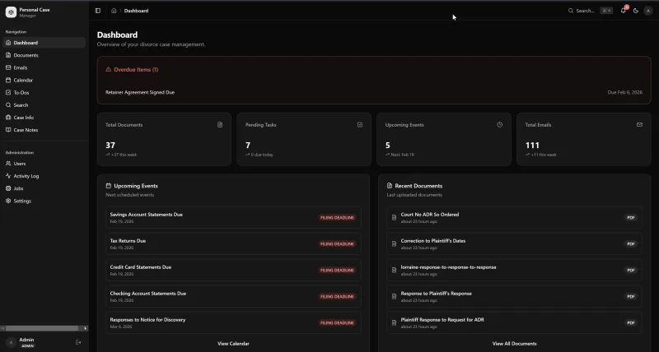Open Settings under Administration
This screenshot has height=352, width=659.
click(x=44, y=201)
